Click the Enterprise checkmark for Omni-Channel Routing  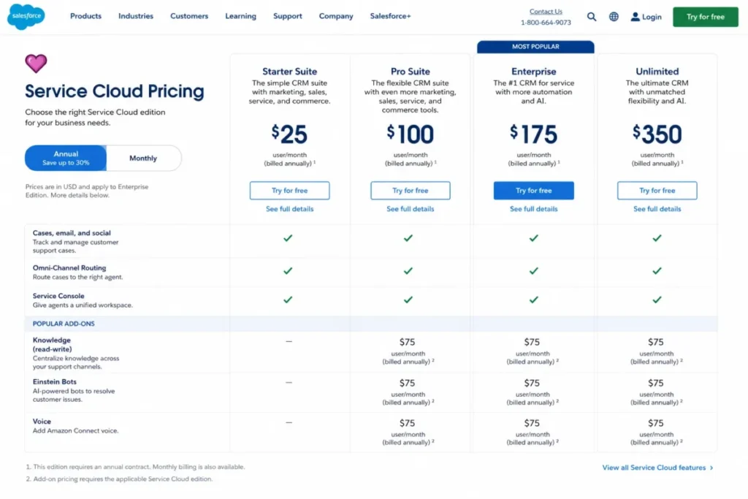(x=533, y=270)
